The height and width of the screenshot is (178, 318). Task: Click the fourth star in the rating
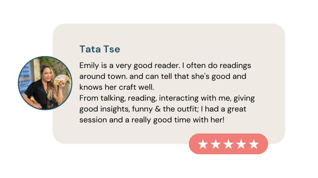[x=241, y=144]
